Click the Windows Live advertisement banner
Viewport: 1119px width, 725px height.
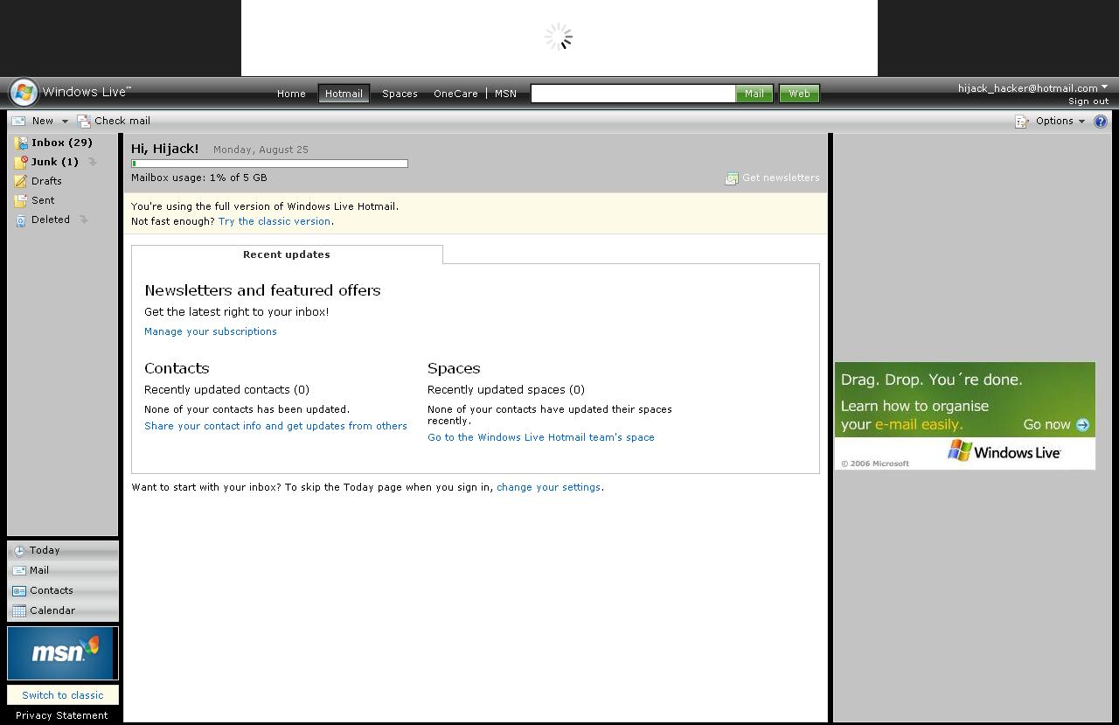(x=965, y=415)
